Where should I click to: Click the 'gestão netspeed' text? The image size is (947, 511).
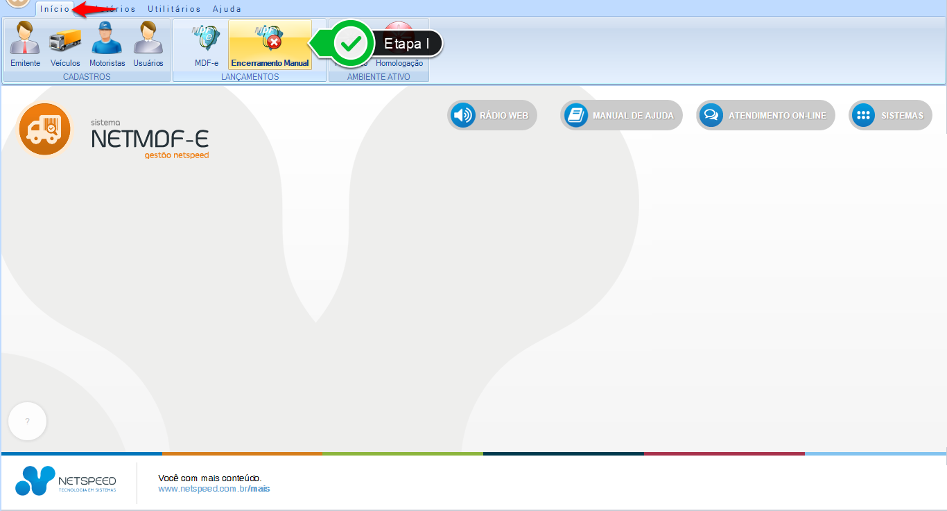coord(176,155)
